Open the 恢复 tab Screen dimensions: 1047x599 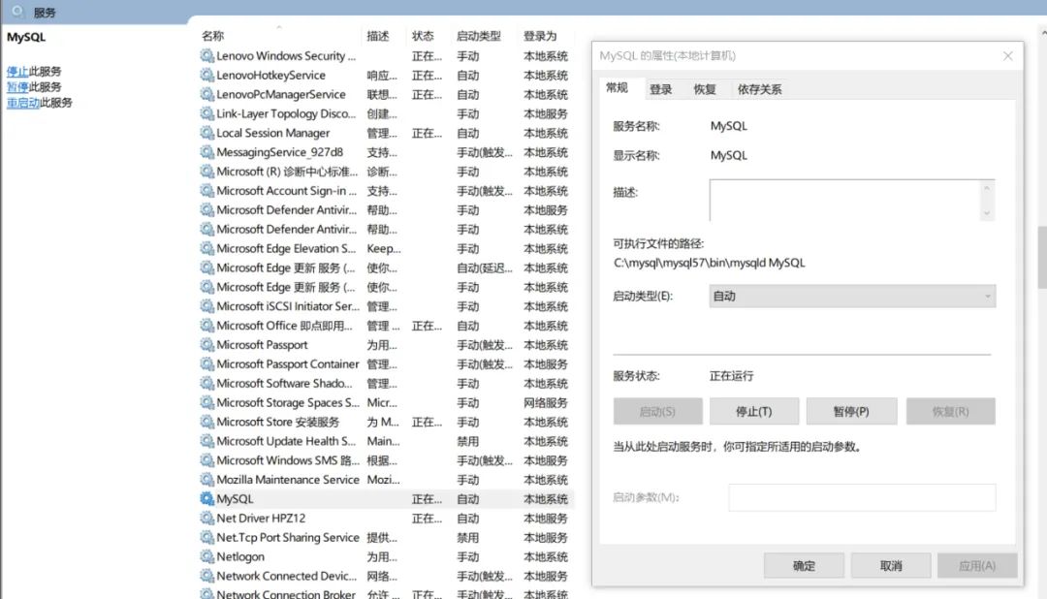[705, 89]
